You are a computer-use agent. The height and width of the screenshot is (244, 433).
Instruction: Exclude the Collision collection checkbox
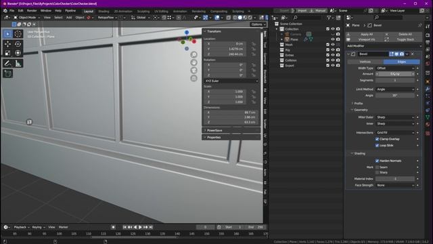click(327, 60)
